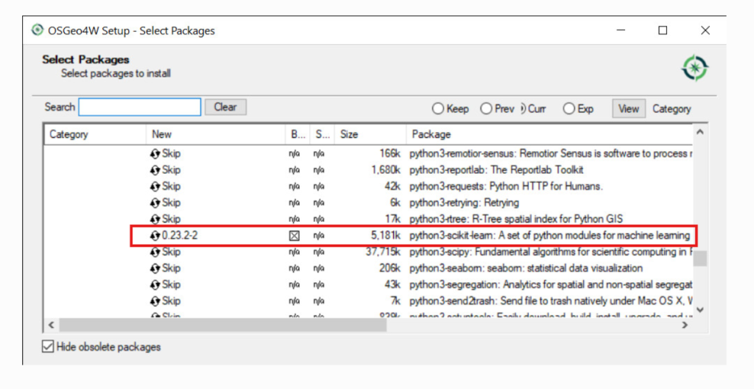Toggle binary checkbox for python3-scikit-learn
This screenshot has height=389, width=754.
click(x=294, y=236)
